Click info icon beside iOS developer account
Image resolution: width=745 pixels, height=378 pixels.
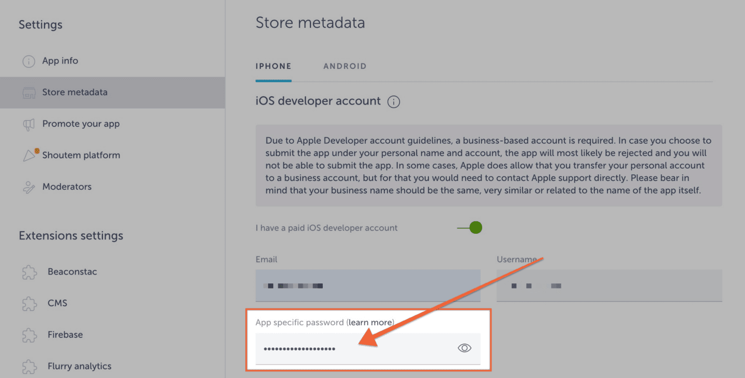(x=394, y=102)
